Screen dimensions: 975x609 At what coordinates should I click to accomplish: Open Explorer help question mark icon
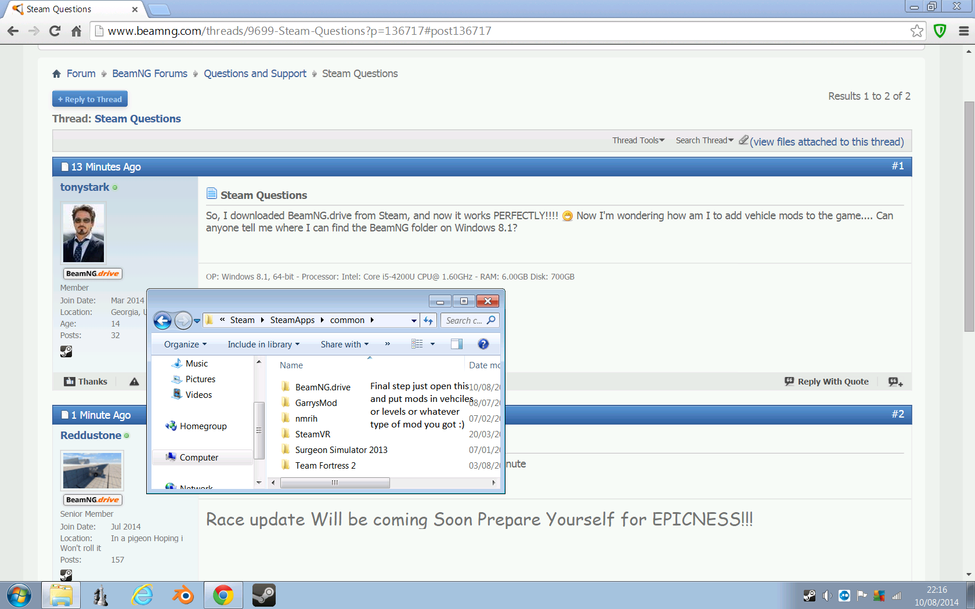[483, 344]
